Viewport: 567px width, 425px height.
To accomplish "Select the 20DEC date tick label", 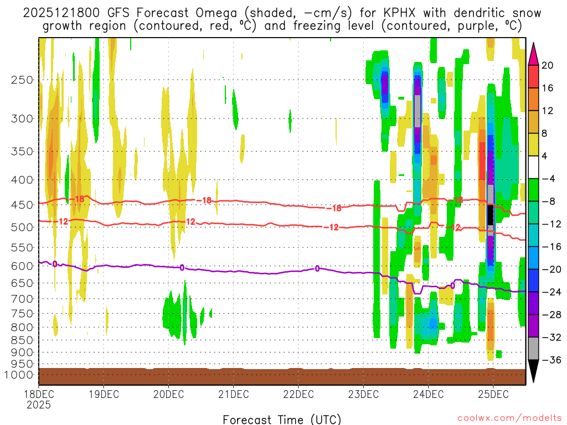I will (168, 394).
